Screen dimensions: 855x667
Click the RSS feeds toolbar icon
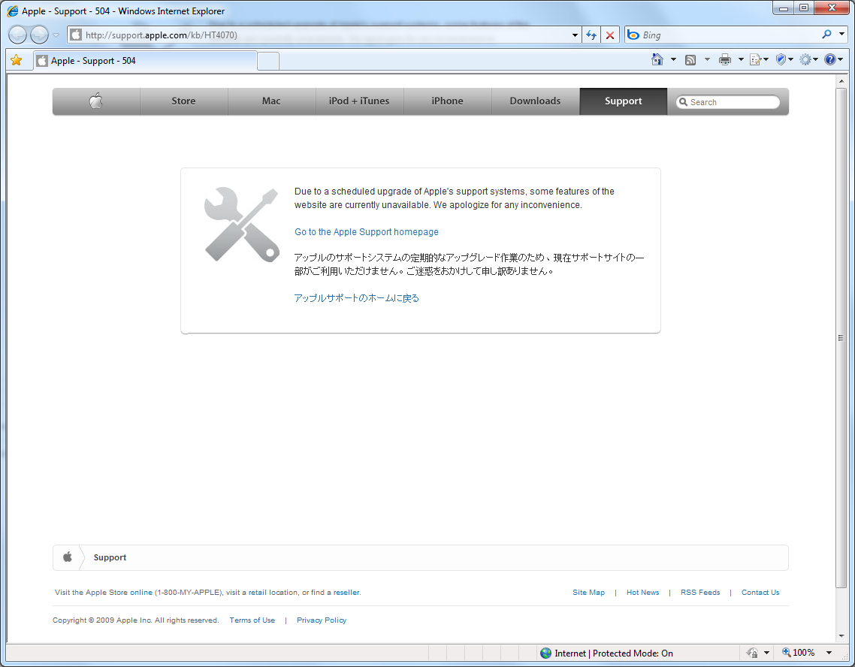coord(690,60)
